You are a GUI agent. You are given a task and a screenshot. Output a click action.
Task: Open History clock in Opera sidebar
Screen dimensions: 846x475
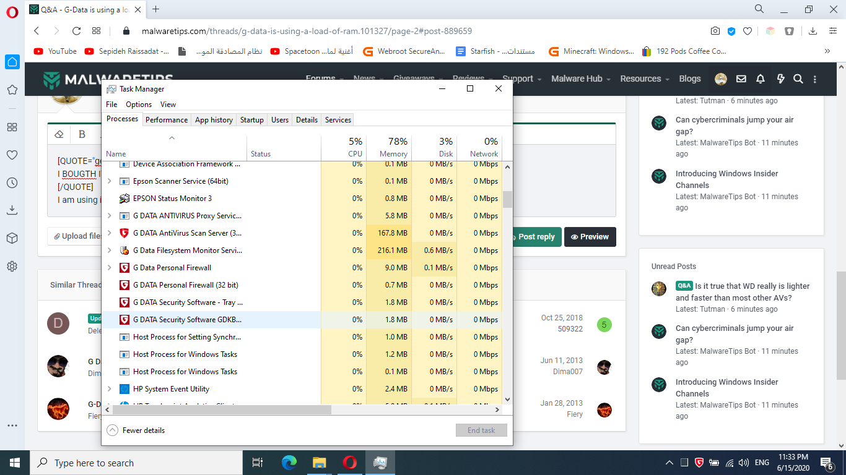(x=12, y=183)
